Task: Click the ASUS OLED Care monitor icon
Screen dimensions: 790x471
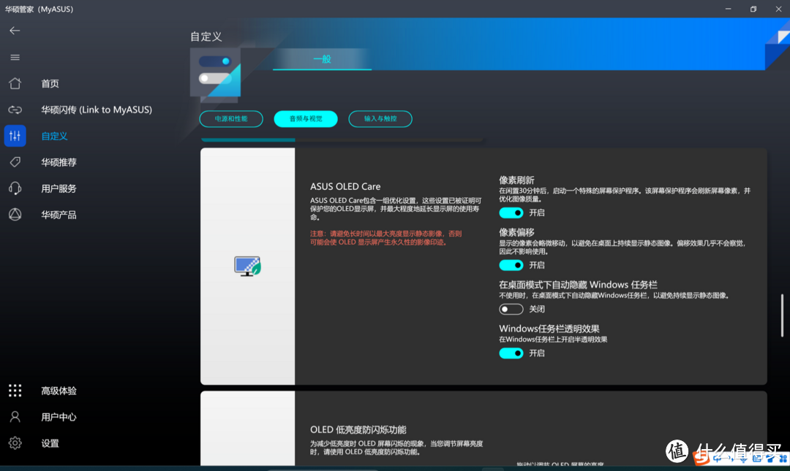Action: (x=247, y=267)
